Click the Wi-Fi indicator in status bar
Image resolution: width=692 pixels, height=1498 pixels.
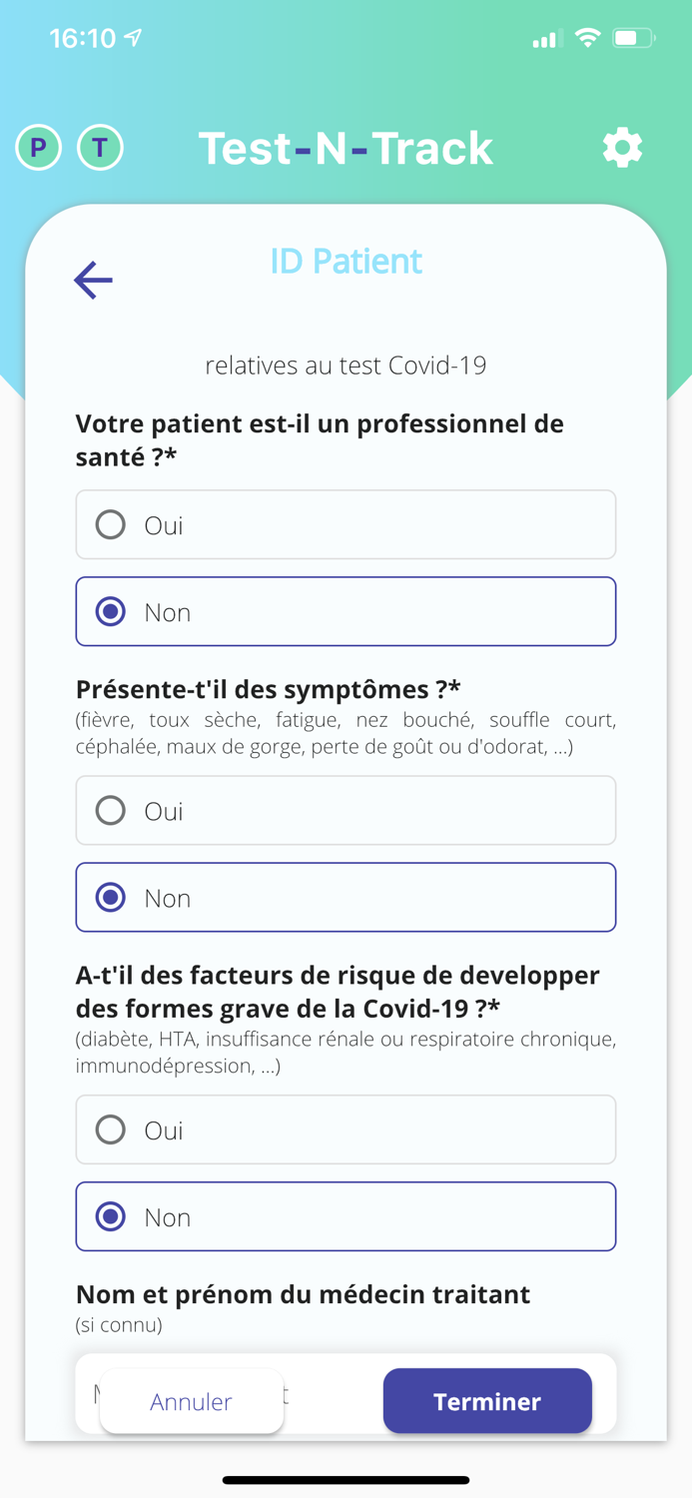[587, 38]
